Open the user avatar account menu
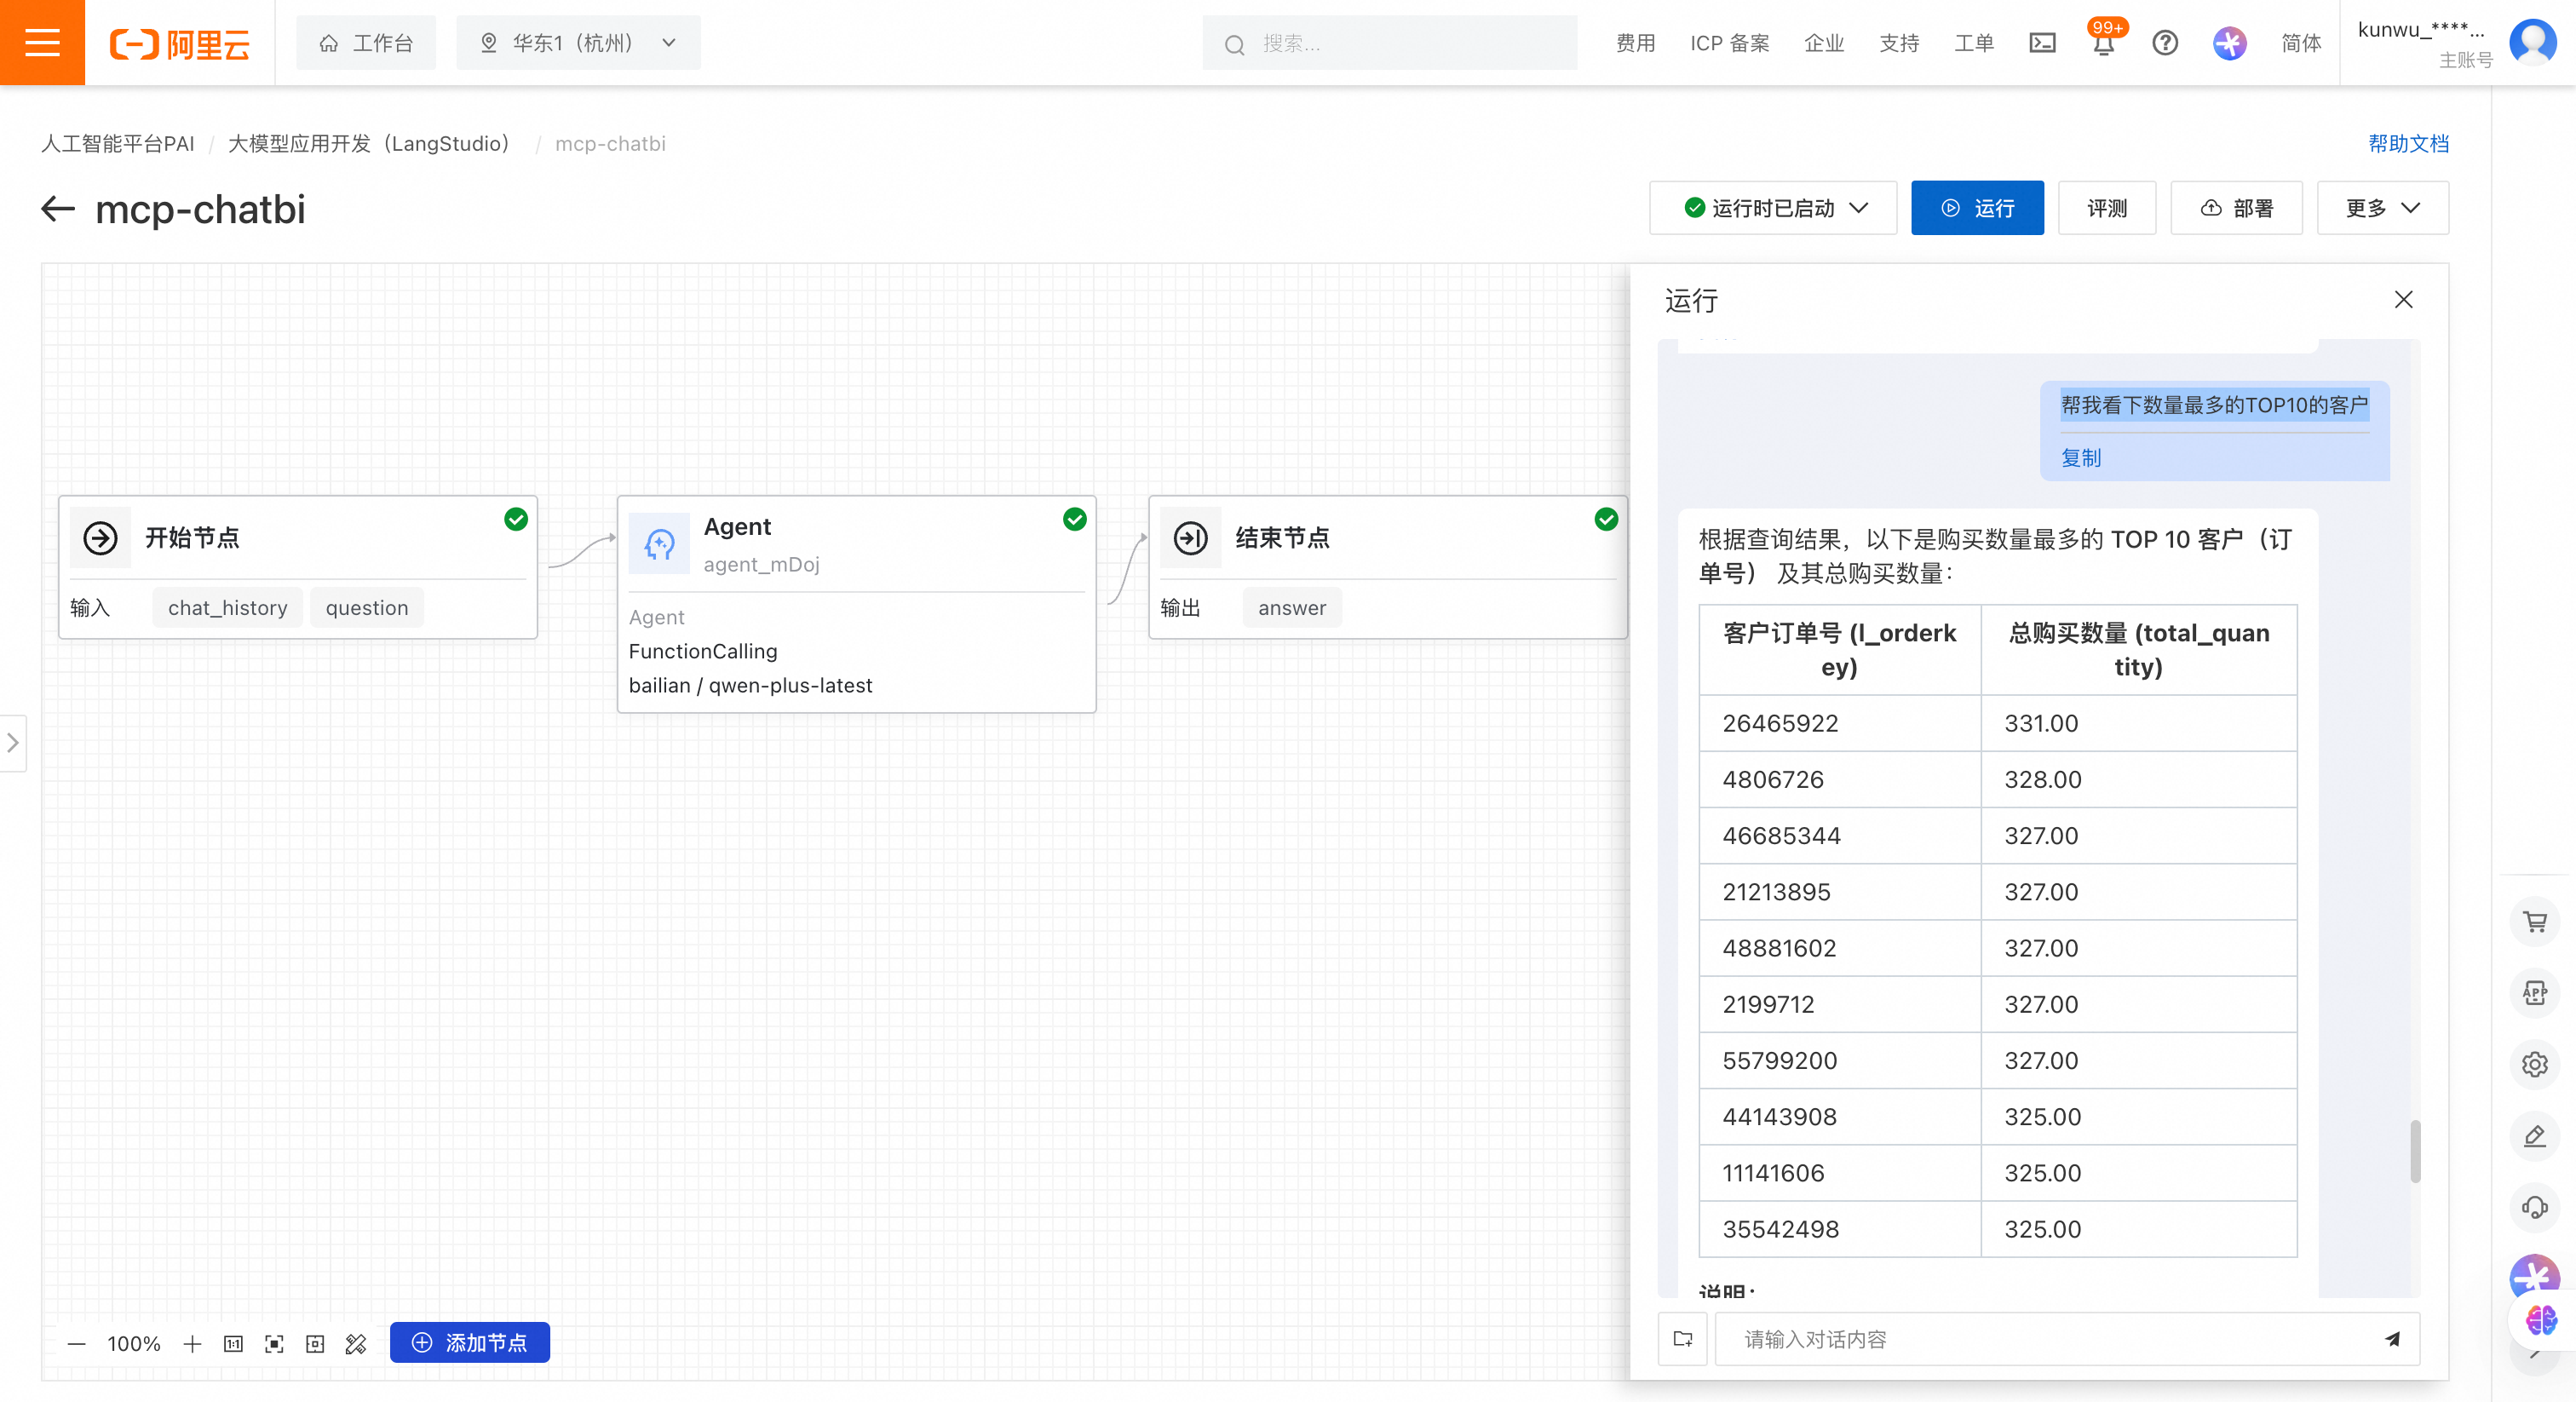This screenshot has width=2576, height=1402. click(x=2532, y=42)
